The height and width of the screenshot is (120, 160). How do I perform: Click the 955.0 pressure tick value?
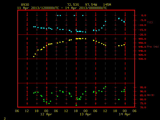pyautogui.click(x=142, y=39)
